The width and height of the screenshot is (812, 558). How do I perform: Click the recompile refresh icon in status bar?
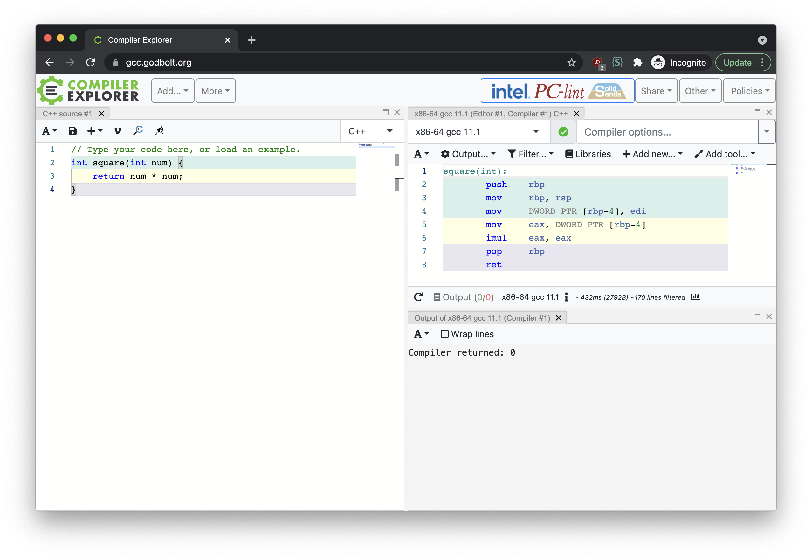(x=418, y=297)
